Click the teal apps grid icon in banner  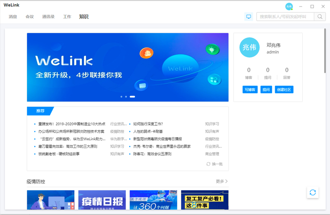tap(214, 79)
